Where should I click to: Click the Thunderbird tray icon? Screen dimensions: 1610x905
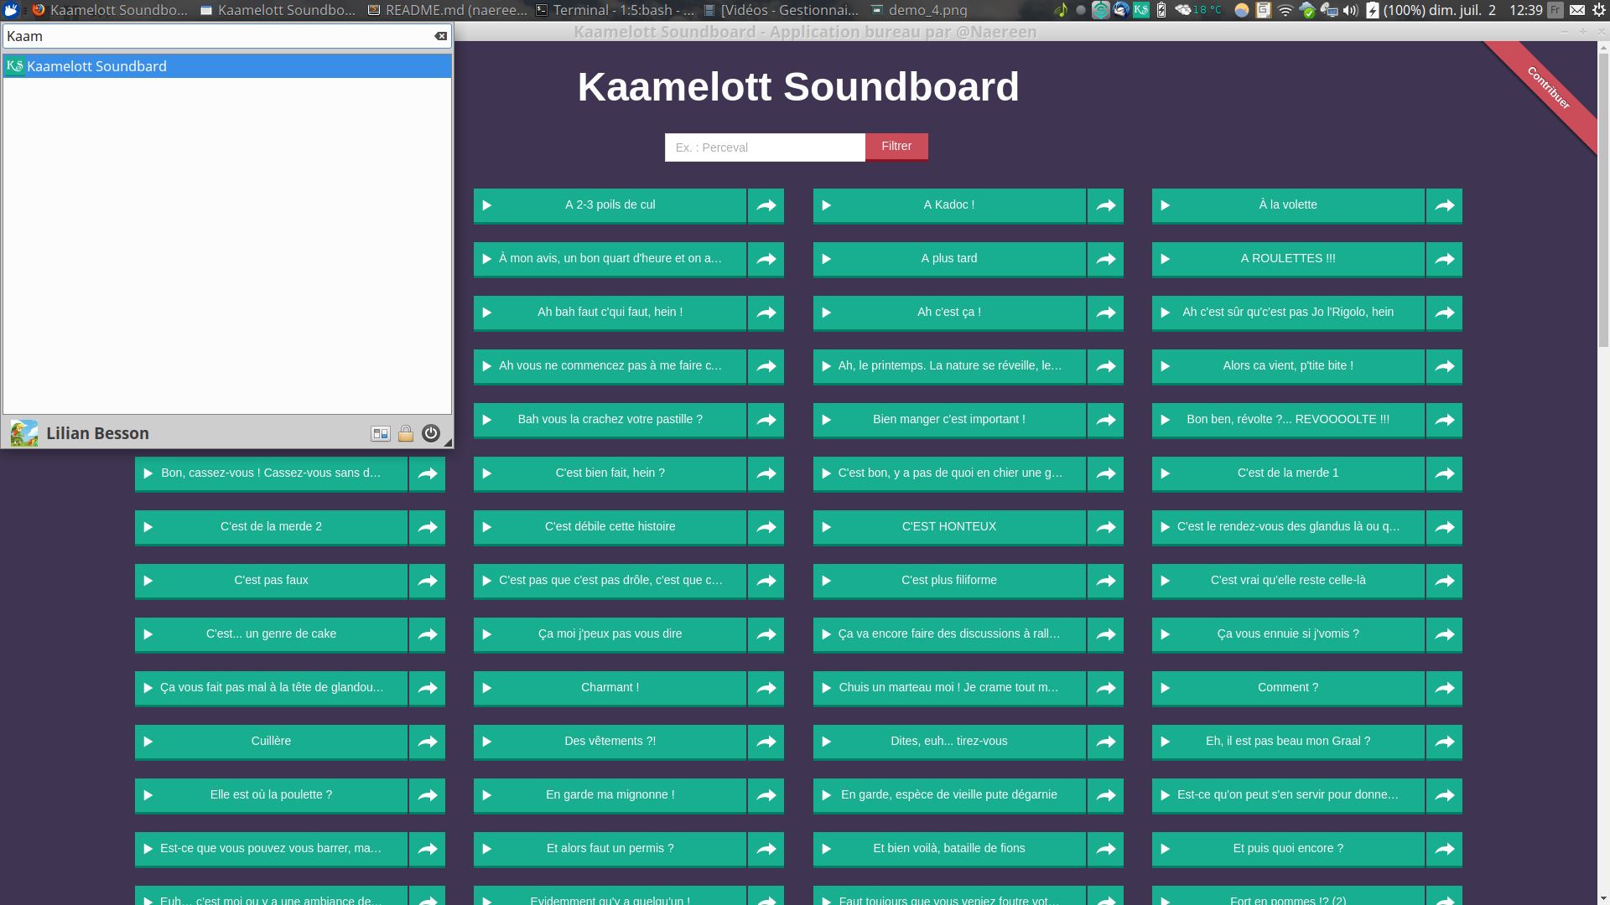(1121, 10)
